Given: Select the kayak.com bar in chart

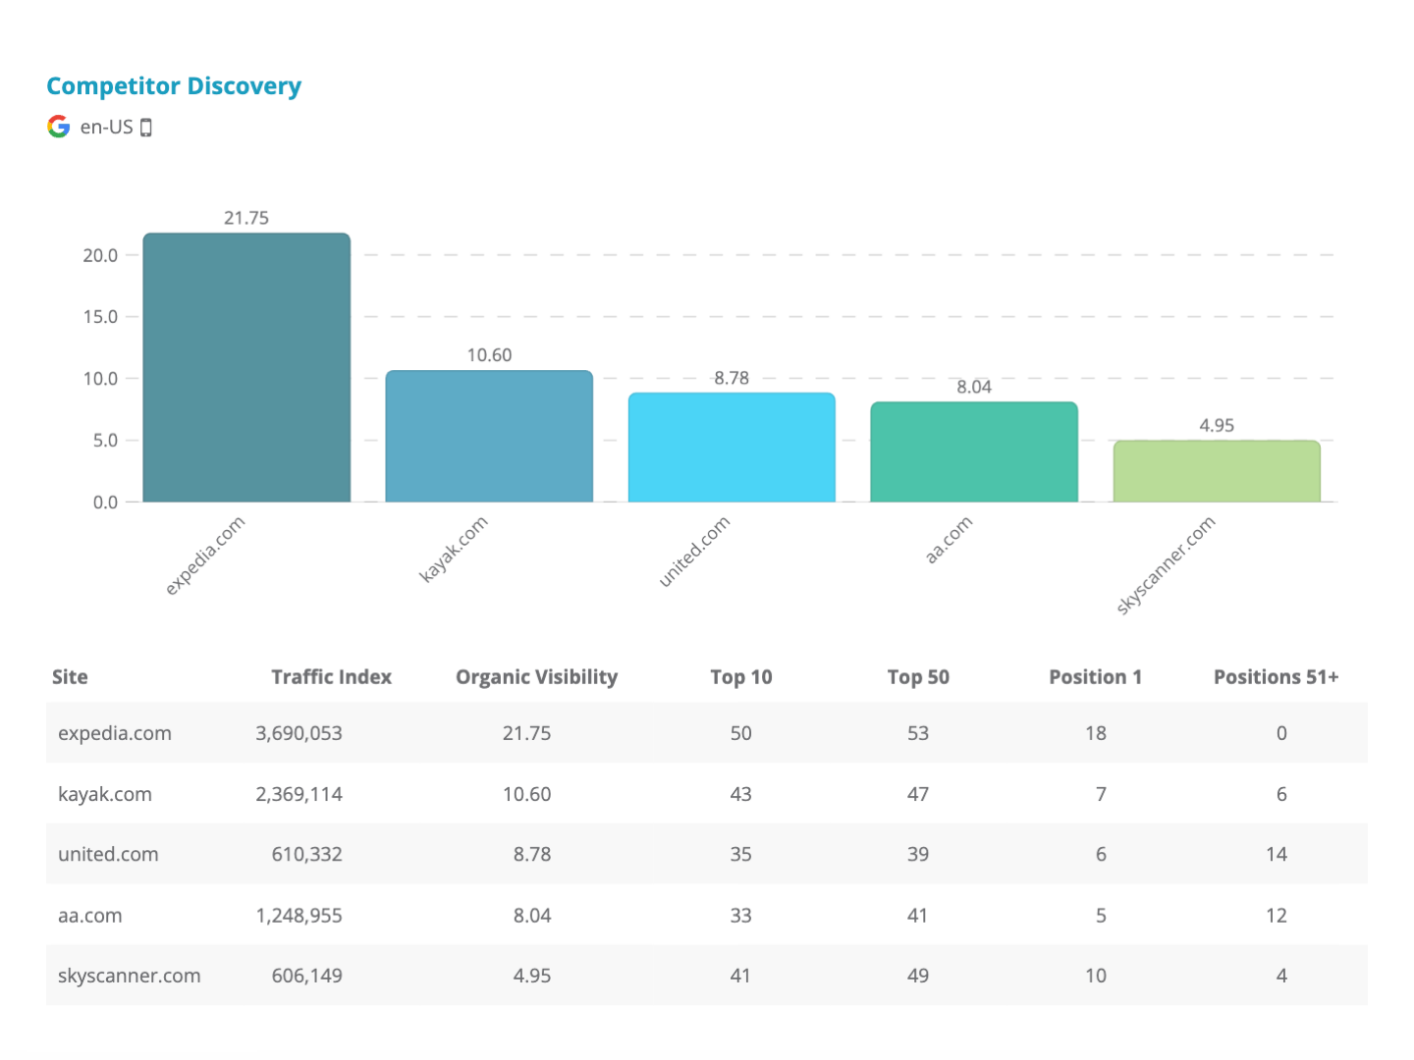Looking at the screenshot, I should coord(489,436).
